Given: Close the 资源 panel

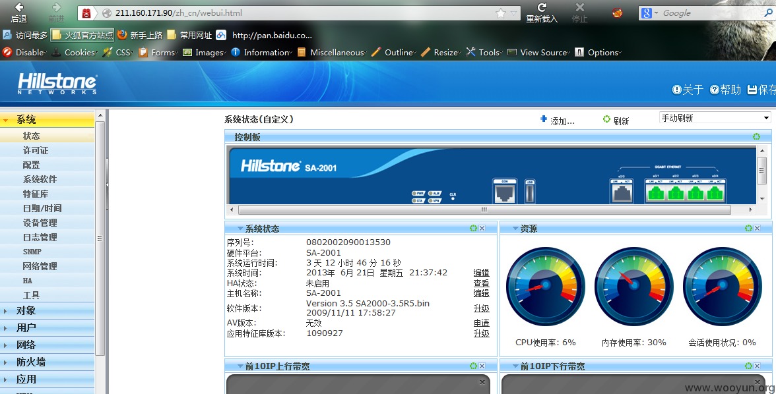Looking at the screenshot, I should coord(758,228).
